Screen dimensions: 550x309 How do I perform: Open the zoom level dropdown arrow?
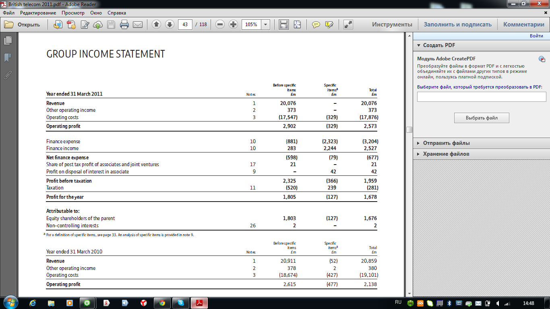point(265,25)
